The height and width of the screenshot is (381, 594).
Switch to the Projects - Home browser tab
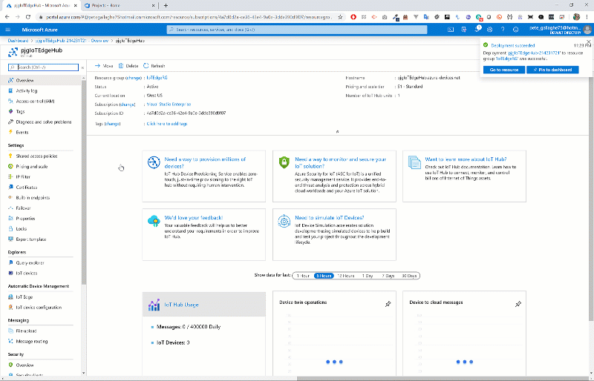pyautogui.click(x=119, y=5)
